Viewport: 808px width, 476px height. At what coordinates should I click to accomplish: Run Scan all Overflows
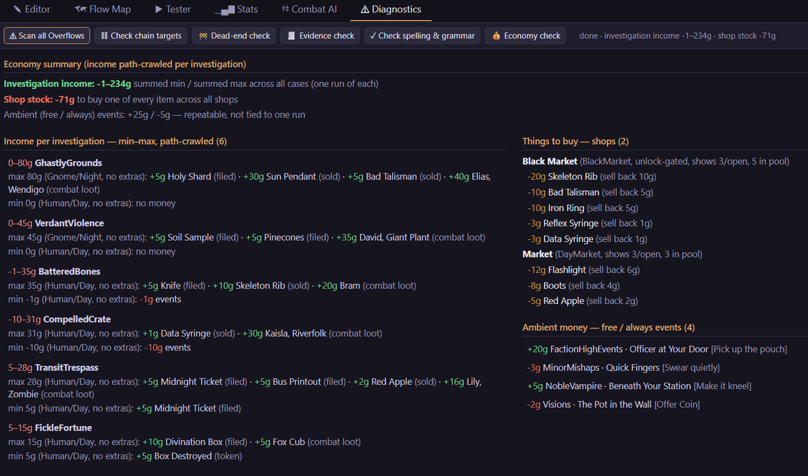pos(47,36)
